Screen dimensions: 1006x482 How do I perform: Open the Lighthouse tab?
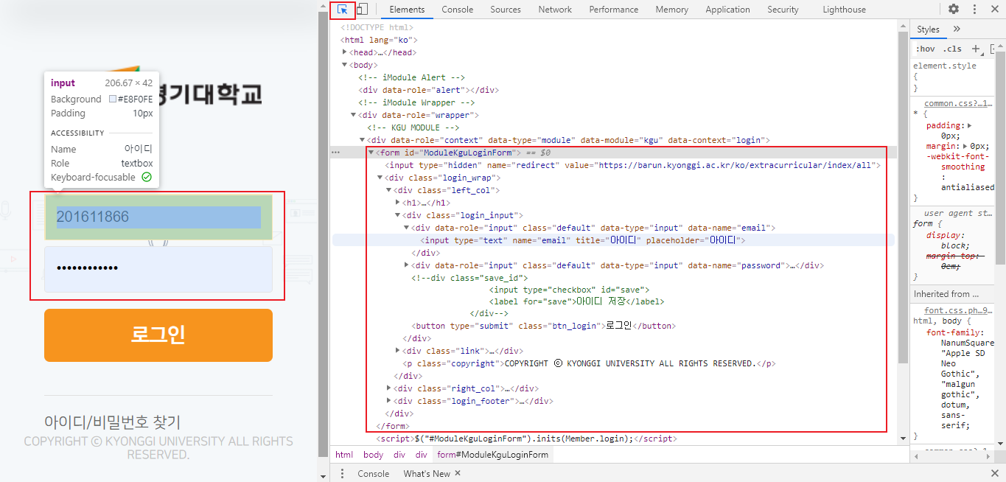coord(845,10)
